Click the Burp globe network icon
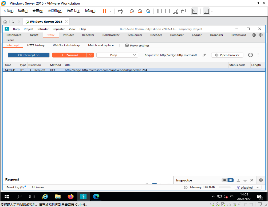Viewport: 268px width, 207px height. [x=254, y=35]
